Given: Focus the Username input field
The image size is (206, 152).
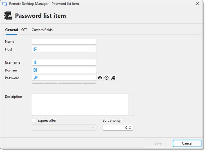Looking at the screenshot, I should pos(64,62).
